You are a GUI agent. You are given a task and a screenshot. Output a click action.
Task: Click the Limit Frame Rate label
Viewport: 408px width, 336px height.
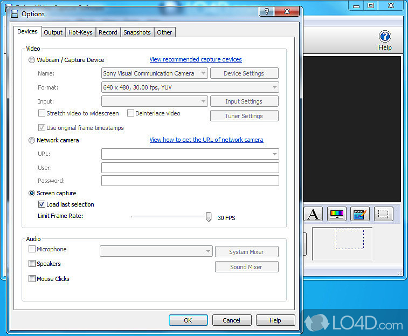pos(60,216)
